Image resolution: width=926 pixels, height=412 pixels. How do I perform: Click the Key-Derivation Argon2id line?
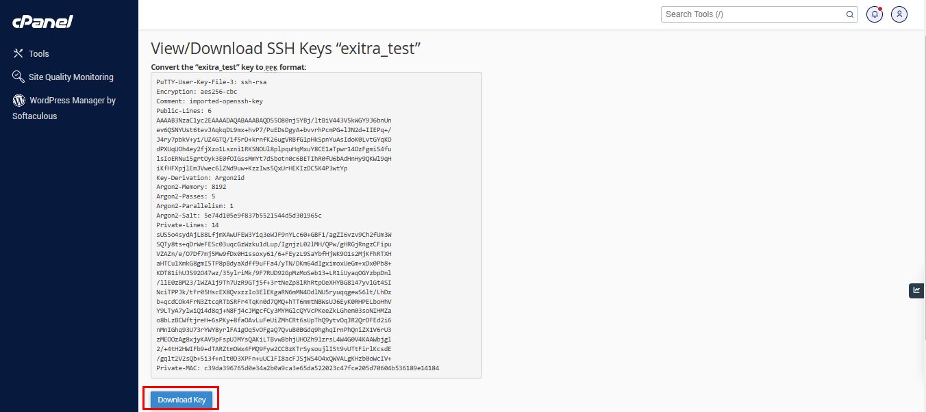200,177
